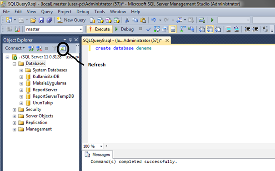Screen dimensions: 275x171
Task: Click the New Project icon
Action: click(x=9, y=20)
